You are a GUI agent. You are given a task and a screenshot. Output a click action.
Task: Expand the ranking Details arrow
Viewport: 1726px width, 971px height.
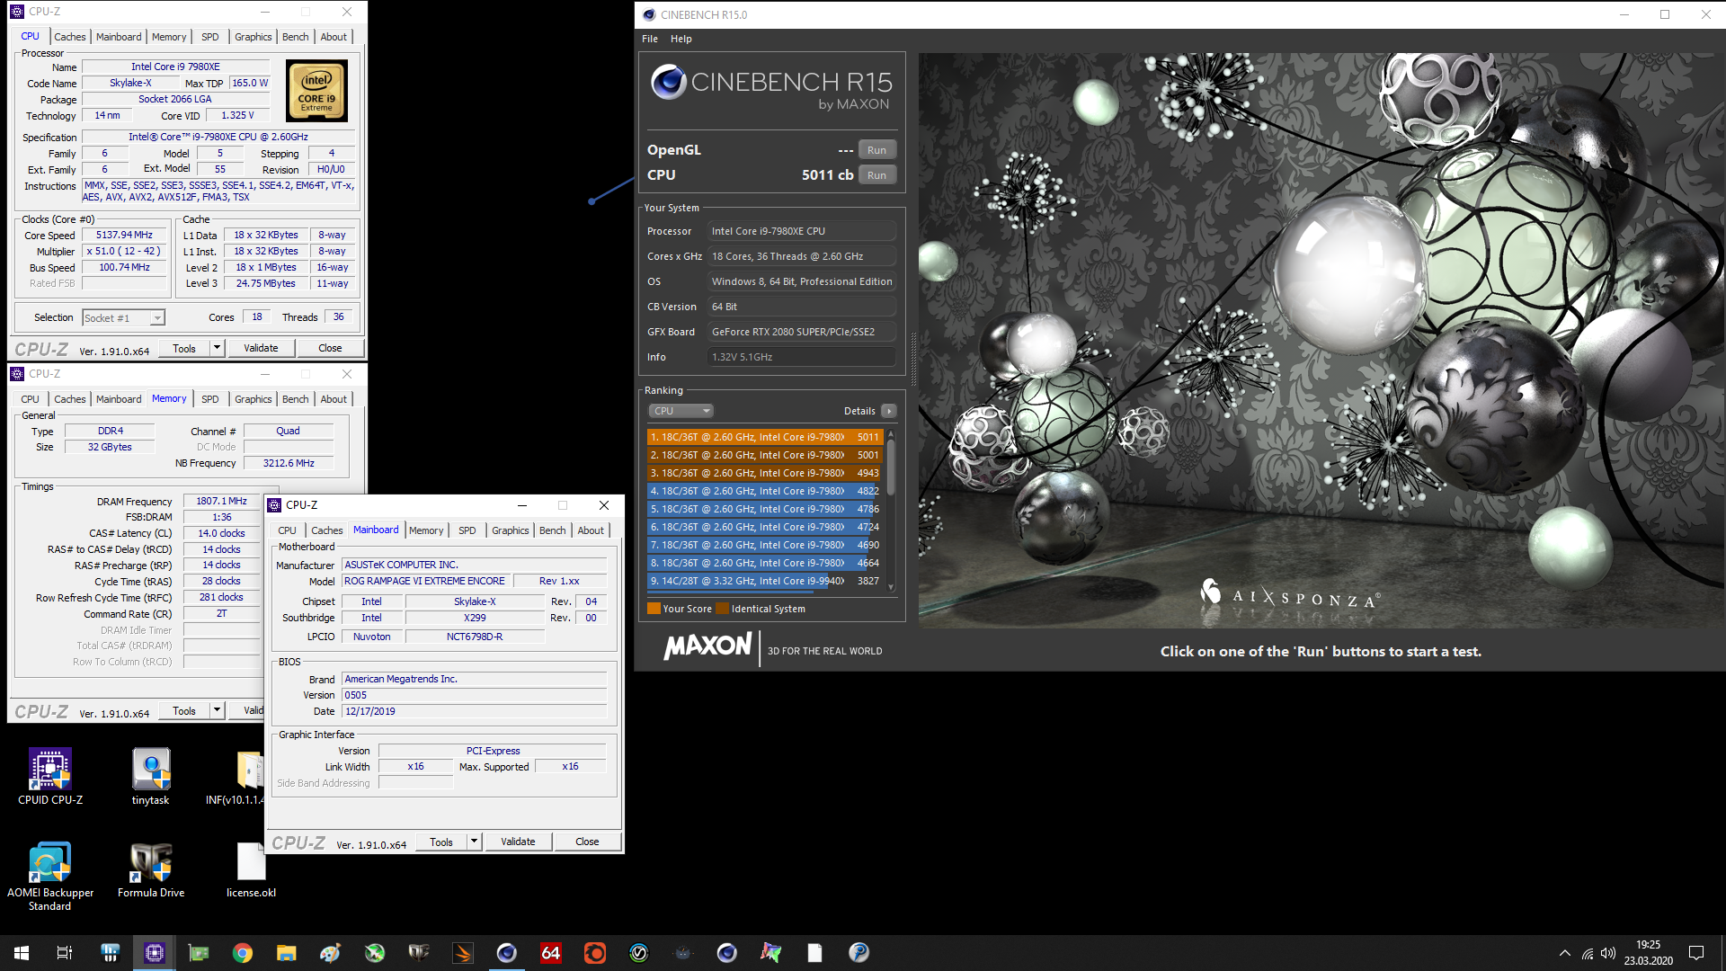click(889, 411)
